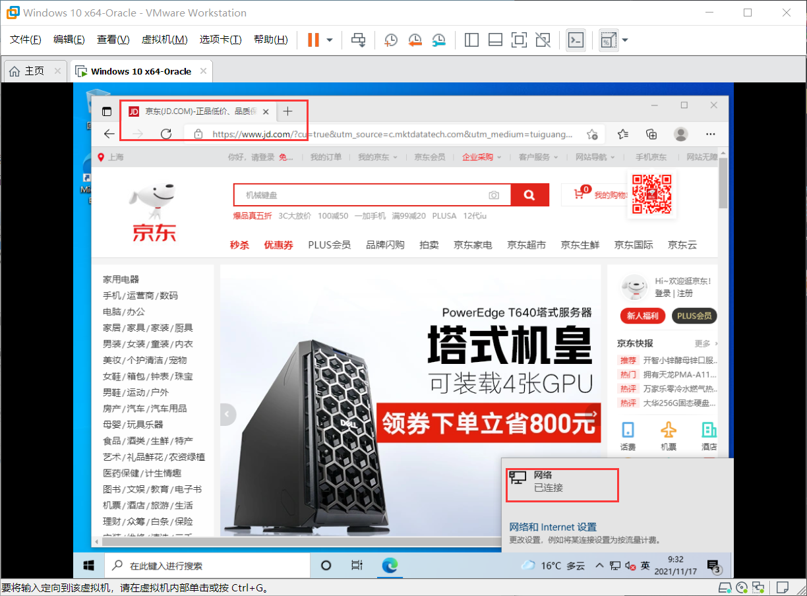Open the VMware snapshot manager
Image resolution: width=807 pixels, height=596 pixels.
tap(438, 40)
